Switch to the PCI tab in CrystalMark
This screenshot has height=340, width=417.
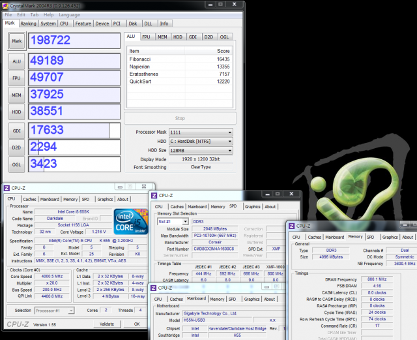point(117,23)
